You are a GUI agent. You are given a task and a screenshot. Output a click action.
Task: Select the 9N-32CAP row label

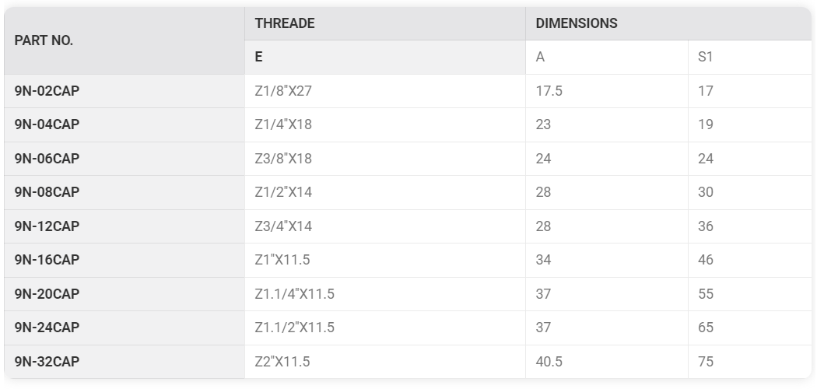click(124, 362)
